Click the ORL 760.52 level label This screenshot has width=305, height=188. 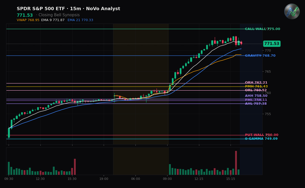[x=256, y=90]
